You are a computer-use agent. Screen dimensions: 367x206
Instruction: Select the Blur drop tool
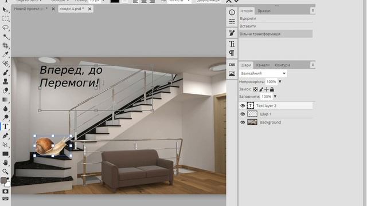pos(5,109)
